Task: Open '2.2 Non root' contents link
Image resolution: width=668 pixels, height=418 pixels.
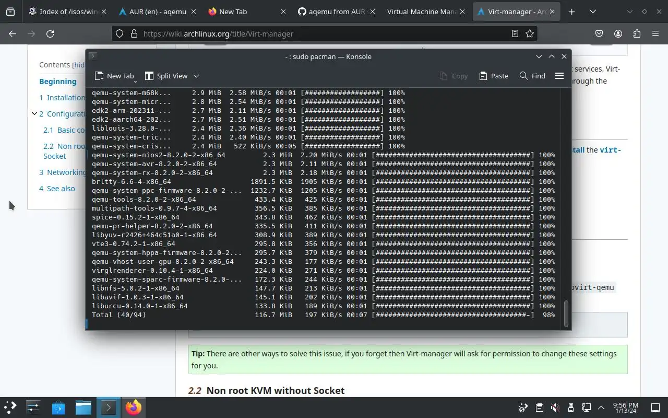Action: 64,151
